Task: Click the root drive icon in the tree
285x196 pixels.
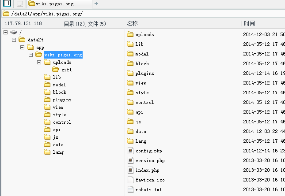Action: coord(14,32)
